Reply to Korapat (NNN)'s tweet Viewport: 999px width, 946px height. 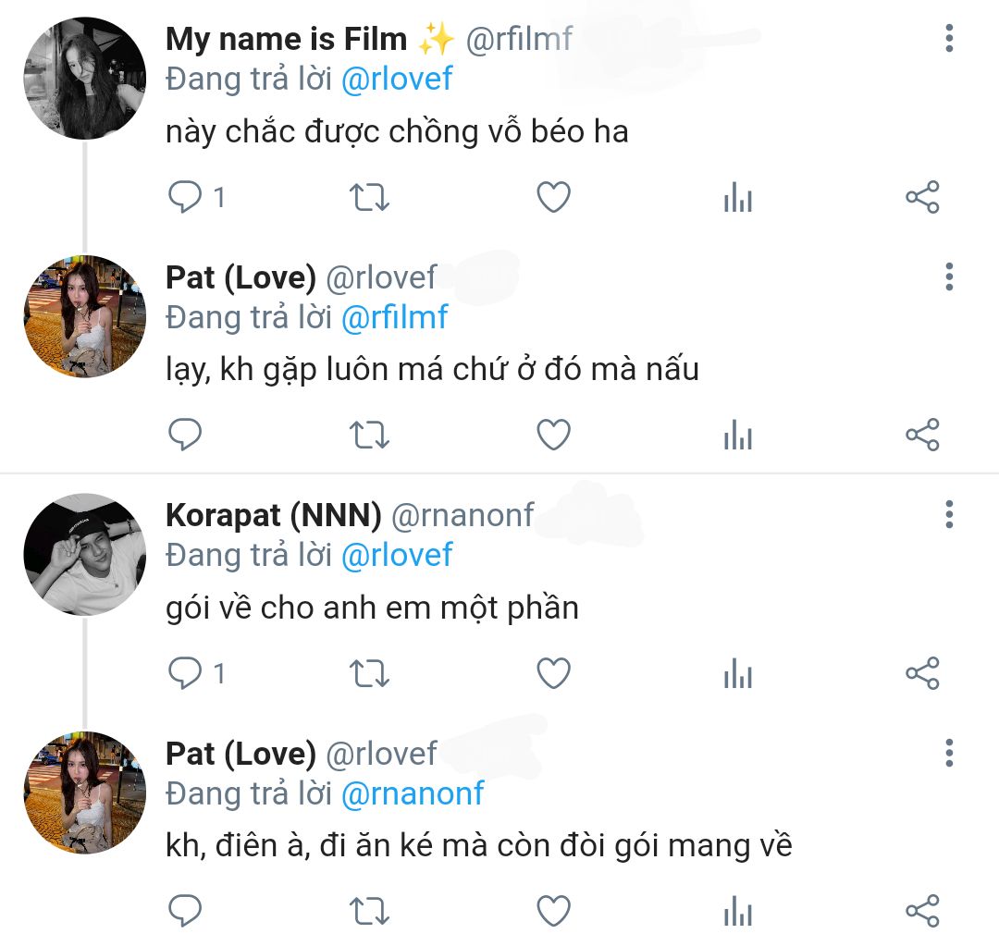coord(186,673)
